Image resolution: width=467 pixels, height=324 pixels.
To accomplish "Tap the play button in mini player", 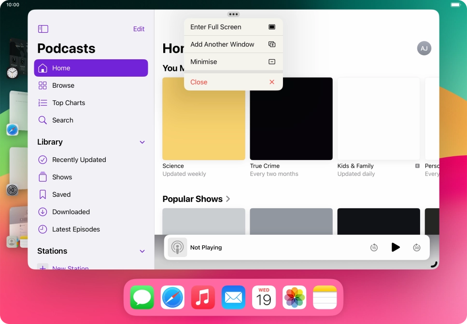I will 396,247.
